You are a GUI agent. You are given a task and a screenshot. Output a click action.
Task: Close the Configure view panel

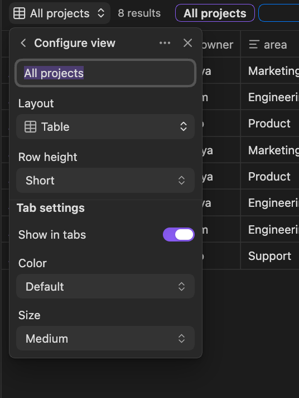click(187, 43)
